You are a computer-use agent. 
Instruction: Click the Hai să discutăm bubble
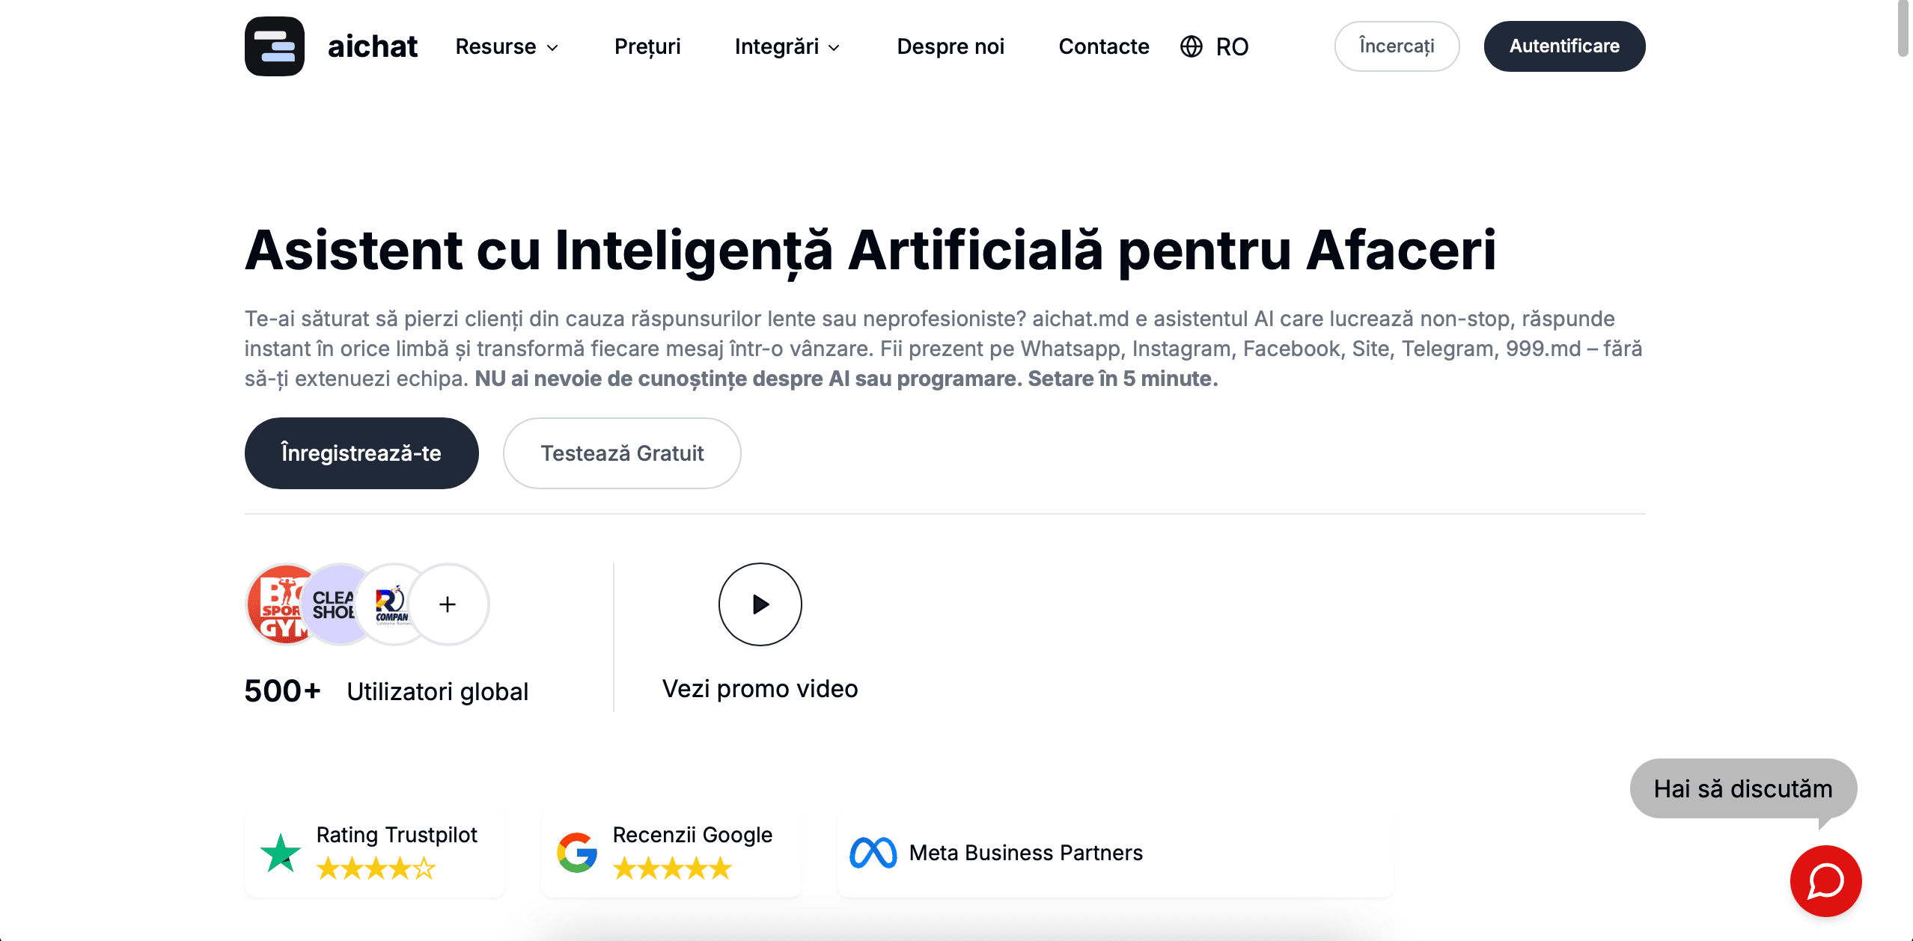[1742, 789]
